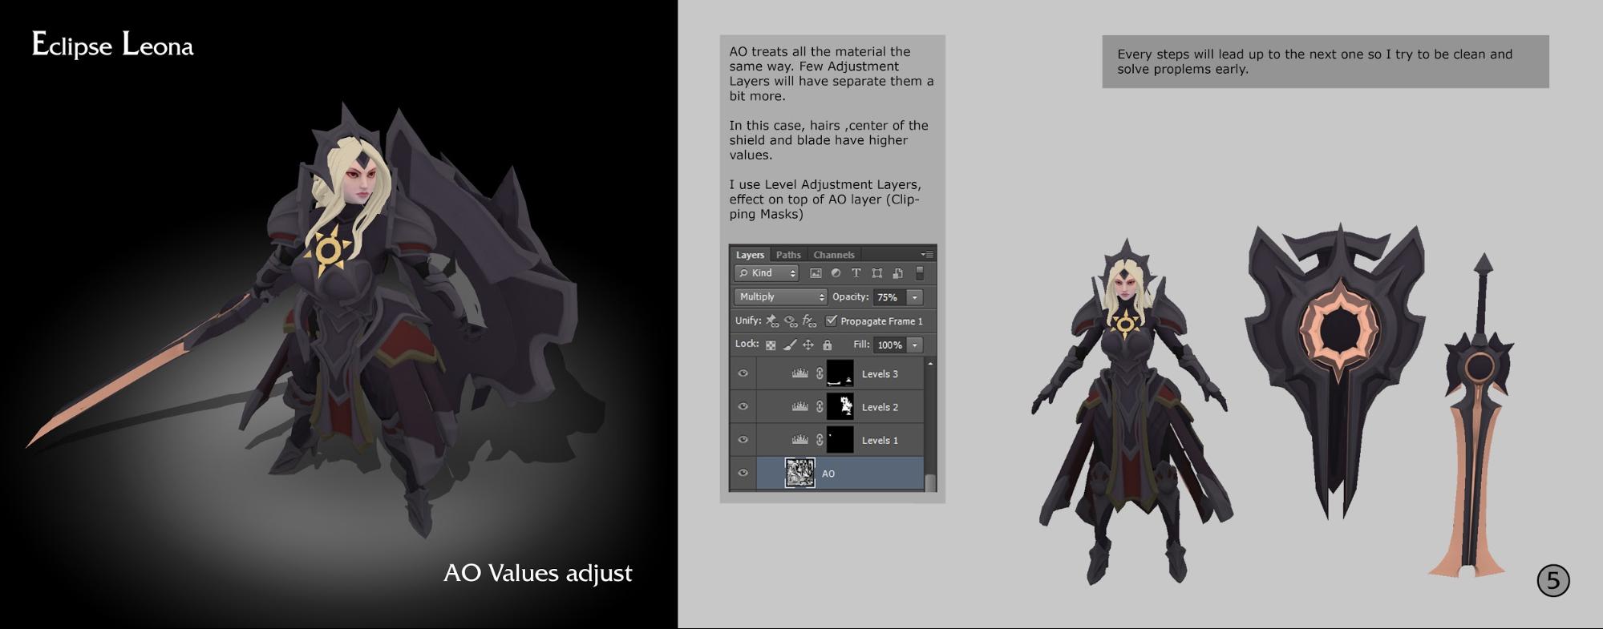Uncheck the Propagate Frame 1 checkbox
This screenshot has height=629, width=1603.
832,321
